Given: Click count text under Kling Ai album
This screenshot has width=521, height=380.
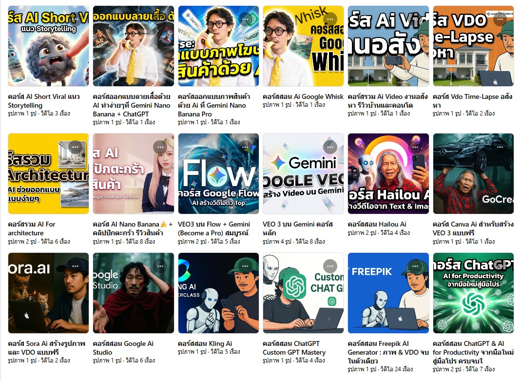Looking at the screenshot, I should [x=209, y=352].
